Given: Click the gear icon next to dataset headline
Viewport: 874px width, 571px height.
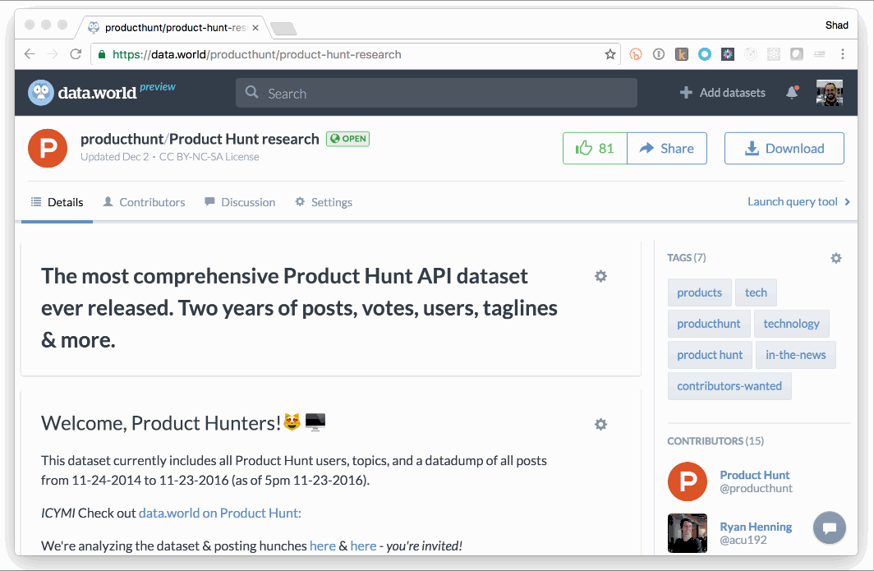Looking at the screenshot, I should (x=600, y=276).
